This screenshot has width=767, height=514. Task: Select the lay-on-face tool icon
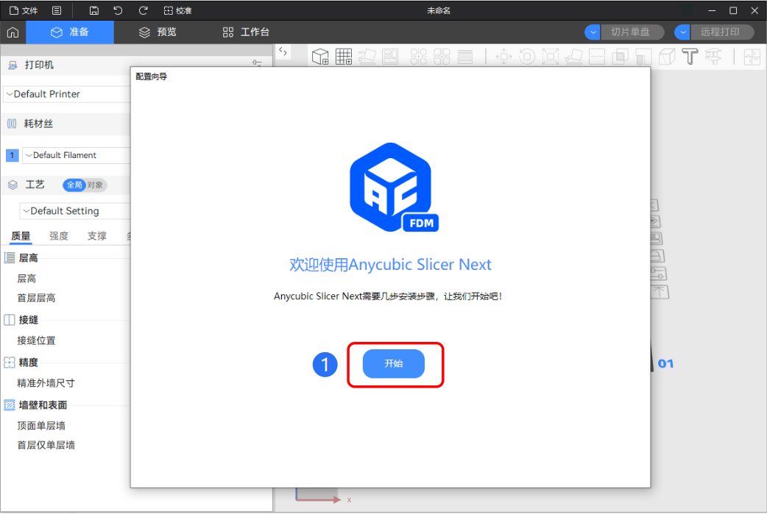click(574, 57)
